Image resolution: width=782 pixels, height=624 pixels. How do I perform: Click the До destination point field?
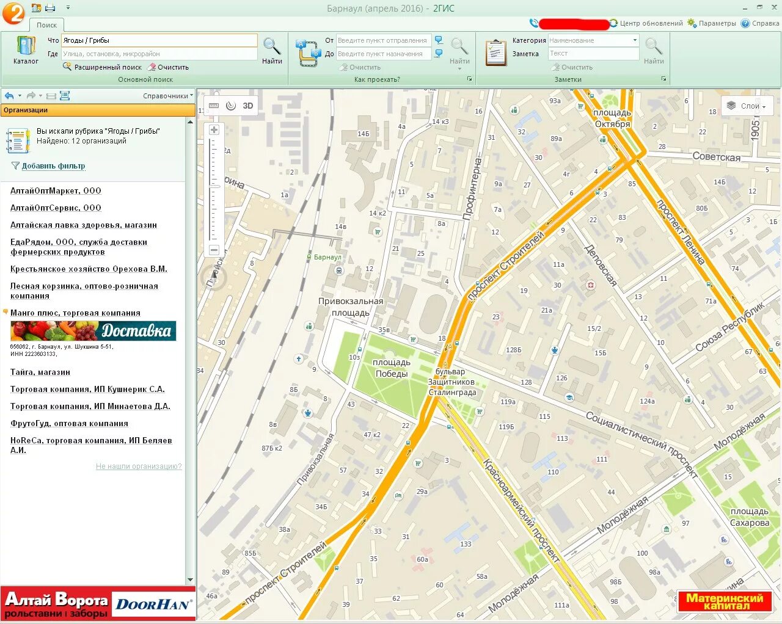(384, 54)
